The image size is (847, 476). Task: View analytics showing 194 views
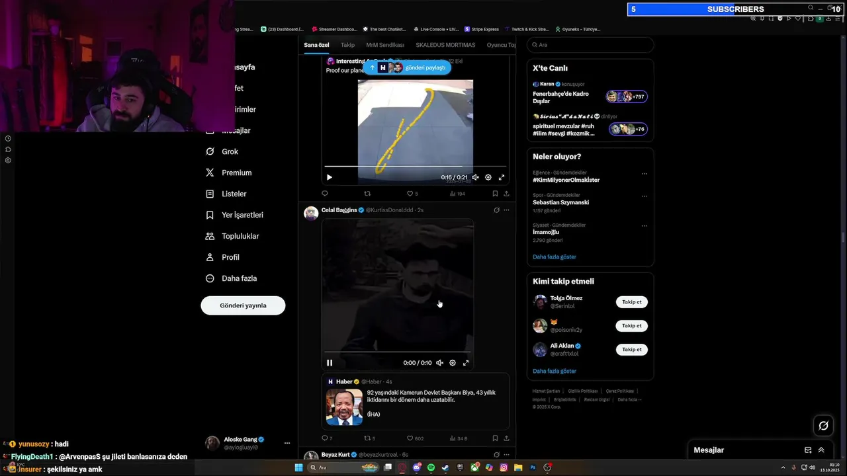pyautogui.click(x=457, y=194)
